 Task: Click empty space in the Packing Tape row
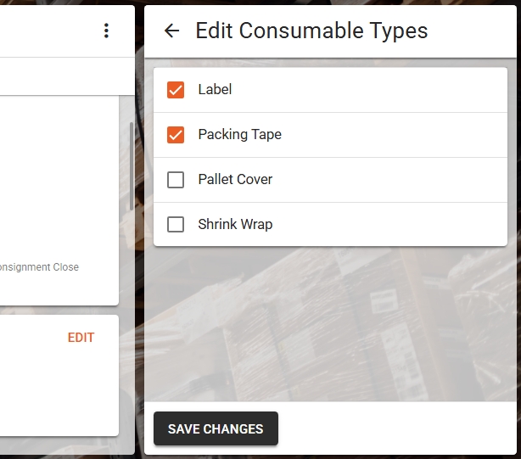coord(392,135)
